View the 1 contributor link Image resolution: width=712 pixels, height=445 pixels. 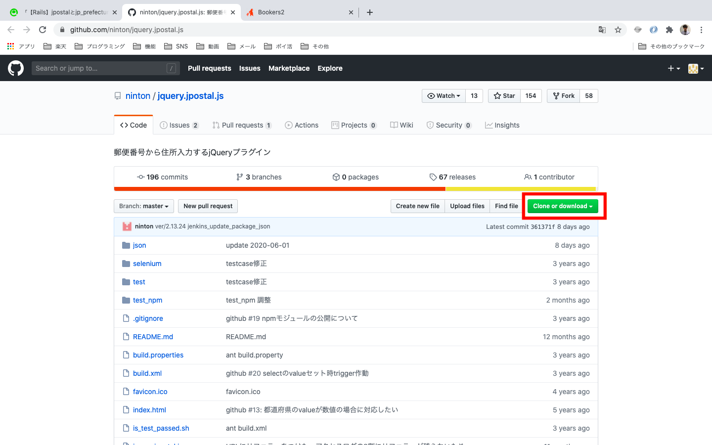tap(549, 177)
